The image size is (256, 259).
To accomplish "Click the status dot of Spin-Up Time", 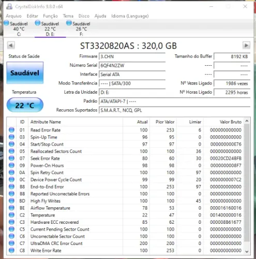I will coord(11,137).
